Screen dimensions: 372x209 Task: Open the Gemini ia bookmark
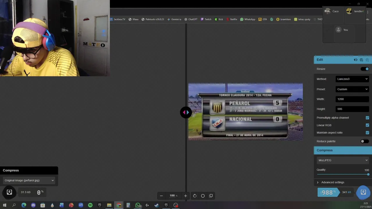click(174, 19)
